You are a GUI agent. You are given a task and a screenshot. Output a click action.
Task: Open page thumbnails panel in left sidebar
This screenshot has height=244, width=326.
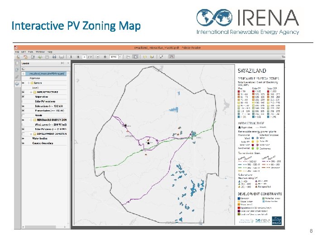17,63
